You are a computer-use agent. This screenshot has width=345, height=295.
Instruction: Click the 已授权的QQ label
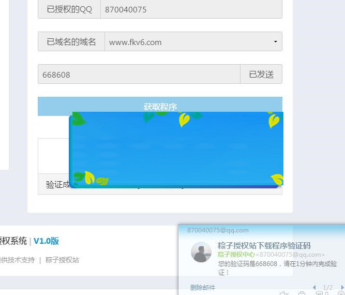[69, 9]
